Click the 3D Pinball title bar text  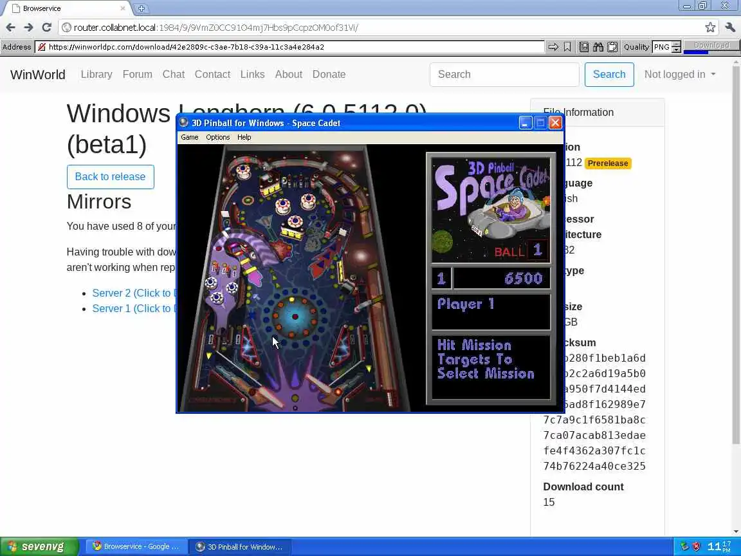pos(266,123)
